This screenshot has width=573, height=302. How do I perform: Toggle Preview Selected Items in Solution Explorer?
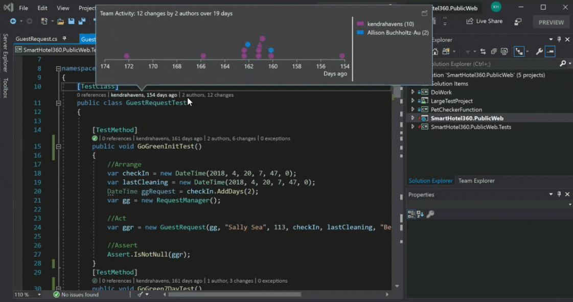pos(550,52)
